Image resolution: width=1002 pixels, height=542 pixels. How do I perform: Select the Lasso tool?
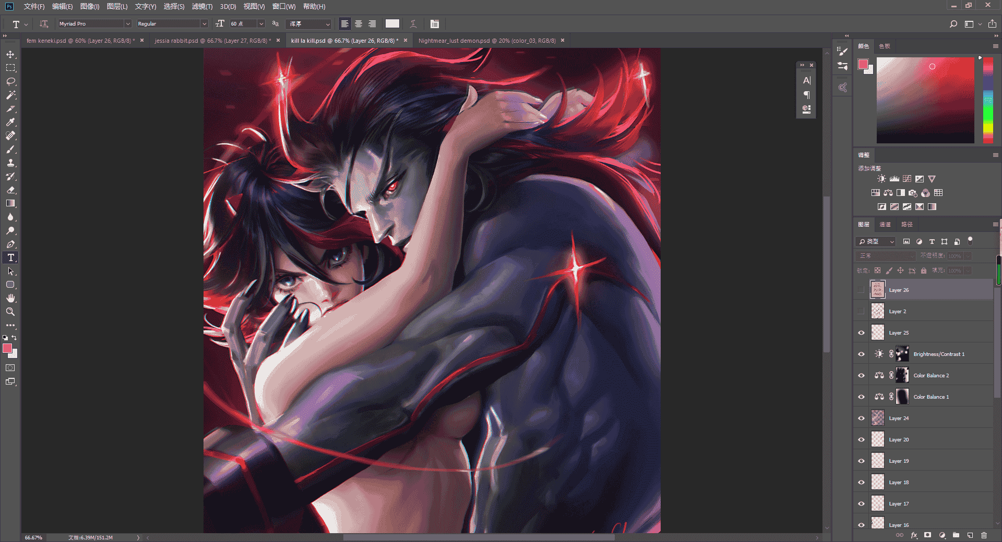(10, 81)
